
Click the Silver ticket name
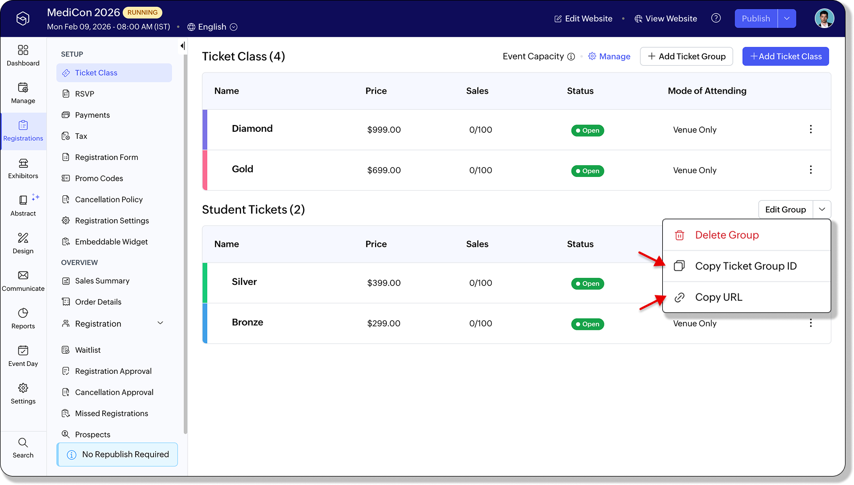(x=244, y=282)
